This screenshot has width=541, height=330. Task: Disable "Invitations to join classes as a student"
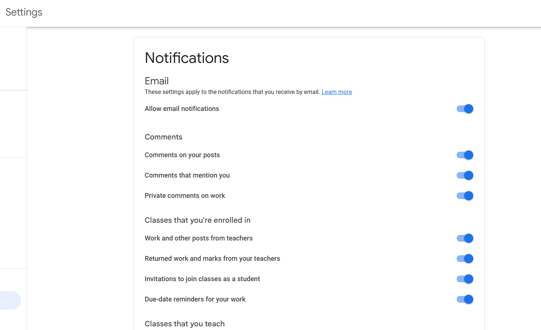coord(464,279)
